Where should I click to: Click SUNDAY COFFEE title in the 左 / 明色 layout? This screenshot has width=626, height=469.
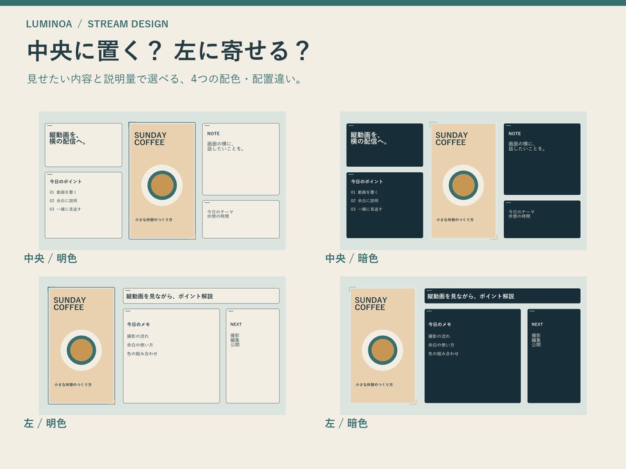point(70,304)
